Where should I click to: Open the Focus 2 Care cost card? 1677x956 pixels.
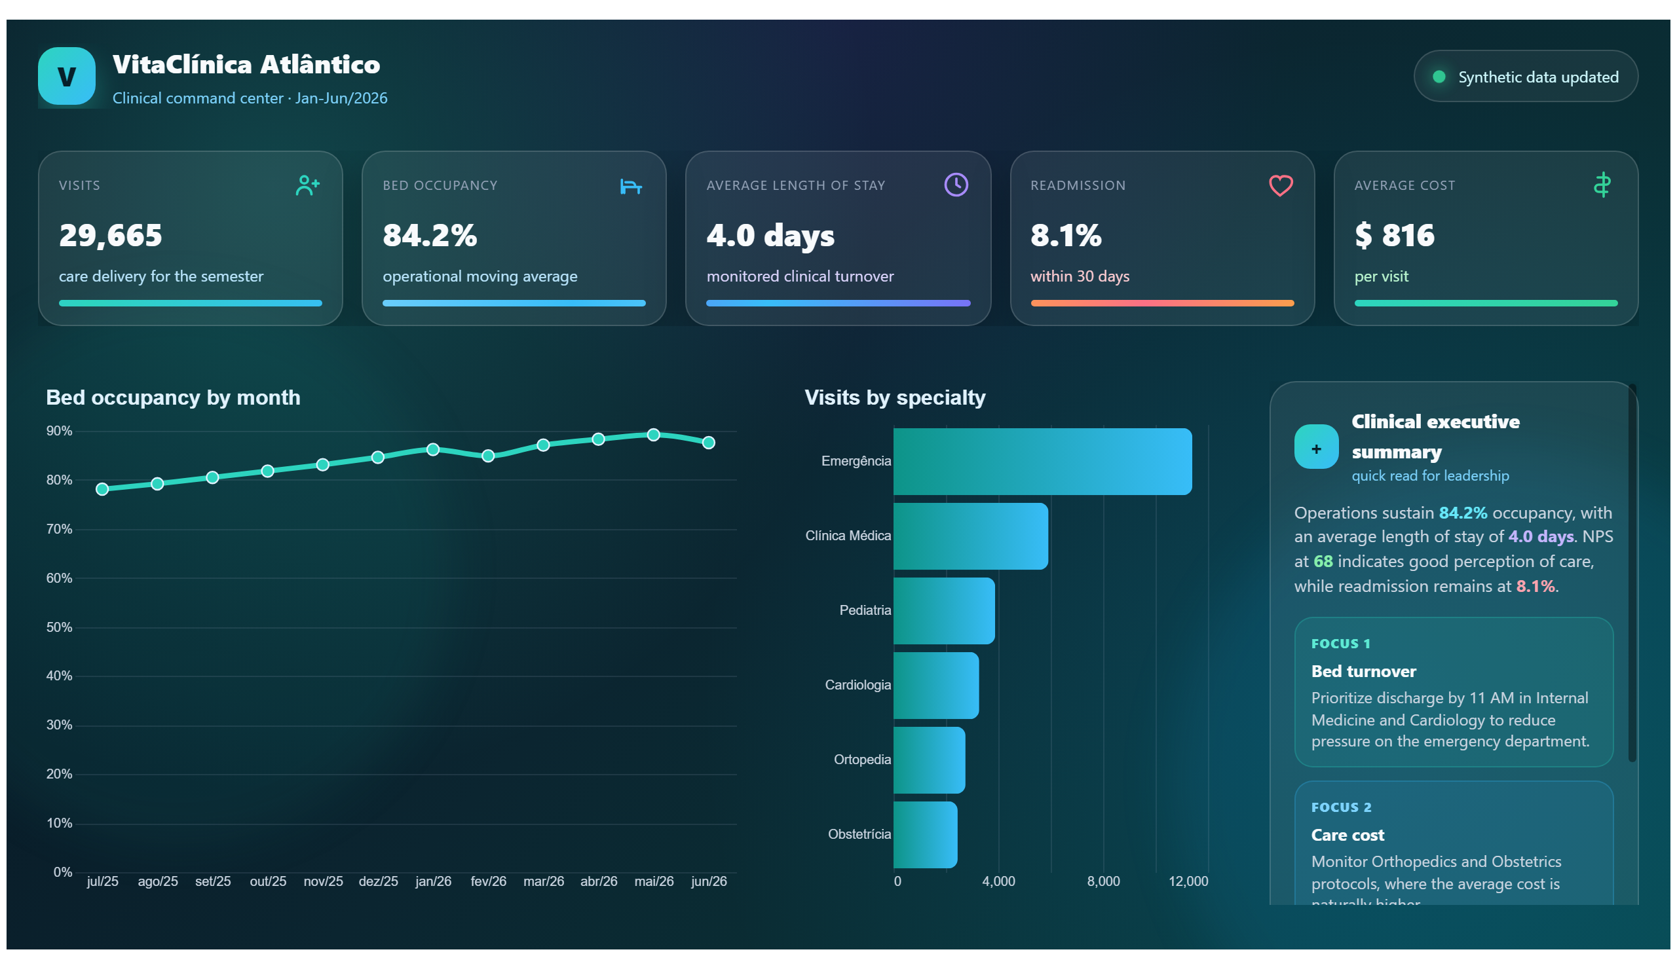pyautogui.click(x=1454, y=843)
